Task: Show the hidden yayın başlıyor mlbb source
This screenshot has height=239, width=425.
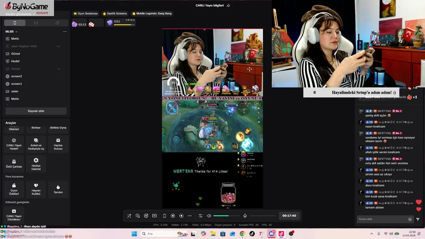Action: click(x=59, y=46)
